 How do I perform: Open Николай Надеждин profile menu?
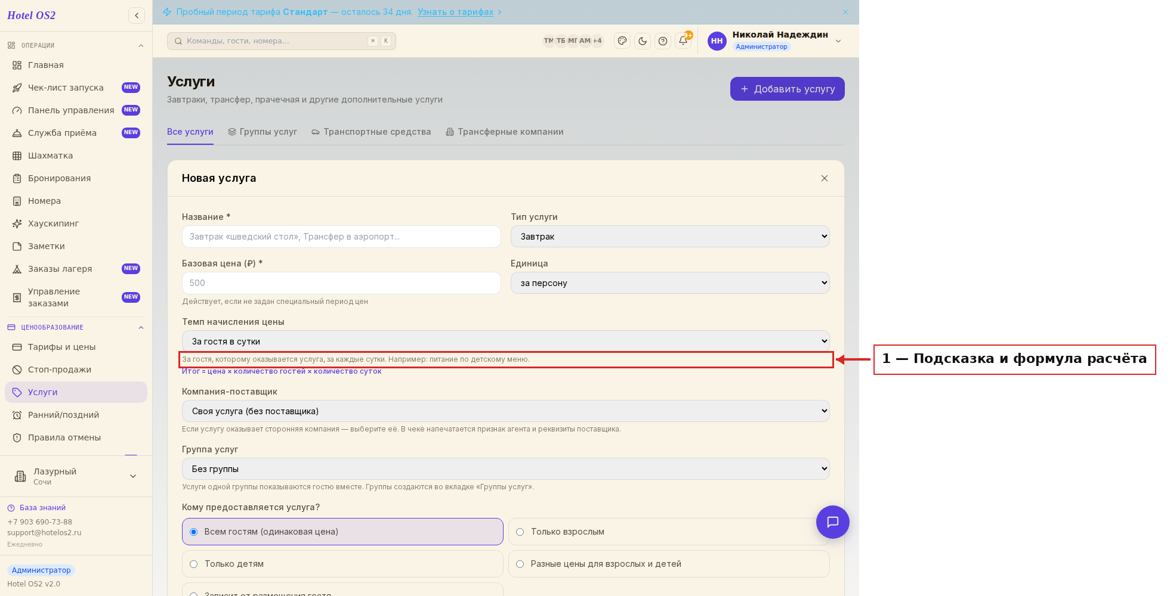click(774, 41)
